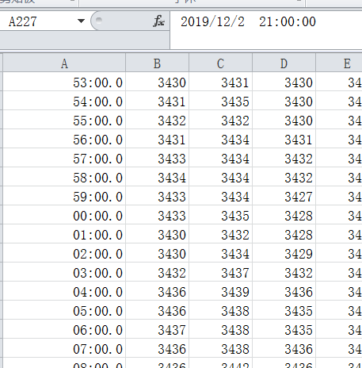Viewport: 362px width, 368px height.
Task: Select cell with time 01:00.0
Action: pos(64,234)
